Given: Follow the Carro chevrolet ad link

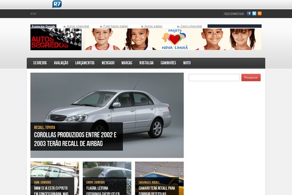Looking at the screenshot, I should 191,26.
